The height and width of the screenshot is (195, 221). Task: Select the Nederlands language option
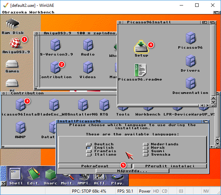(x=146, y=144)
